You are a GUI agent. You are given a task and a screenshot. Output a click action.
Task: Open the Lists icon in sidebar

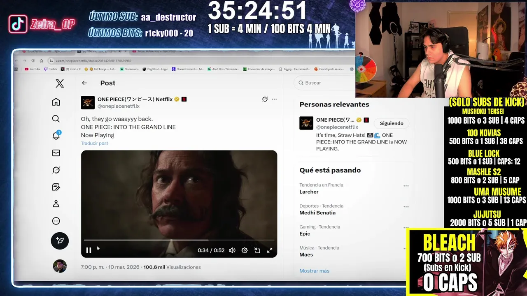(56, 187)
